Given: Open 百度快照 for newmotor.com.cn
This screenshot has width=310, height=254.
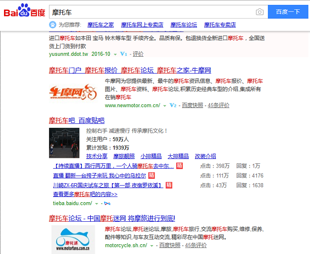Looking at the screenshot, I should [x=192, y=105].
